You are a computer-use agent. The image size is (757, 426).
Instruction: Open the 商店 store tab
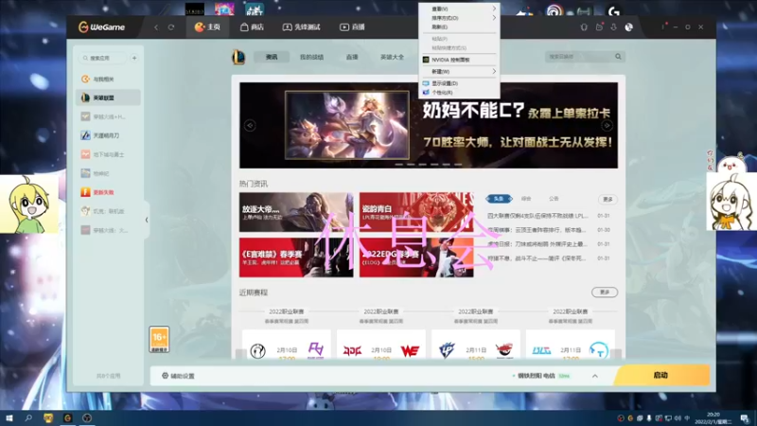click(252, 27)
